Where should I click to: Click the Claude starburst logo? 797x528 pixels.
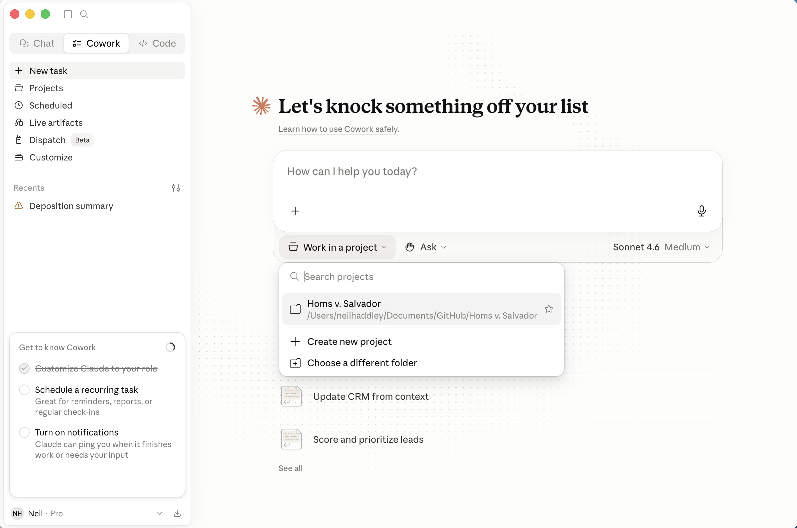pyautogui.click(x=261, y=106)
